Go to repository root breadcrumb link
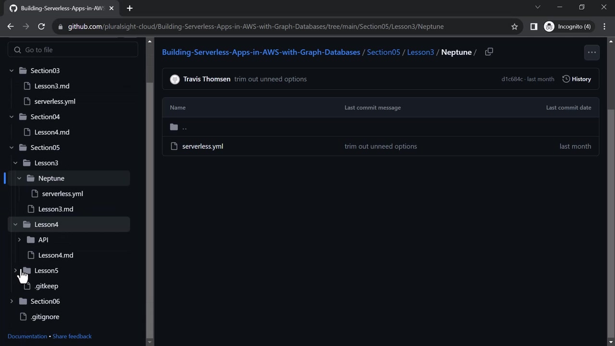 point(261,52)
